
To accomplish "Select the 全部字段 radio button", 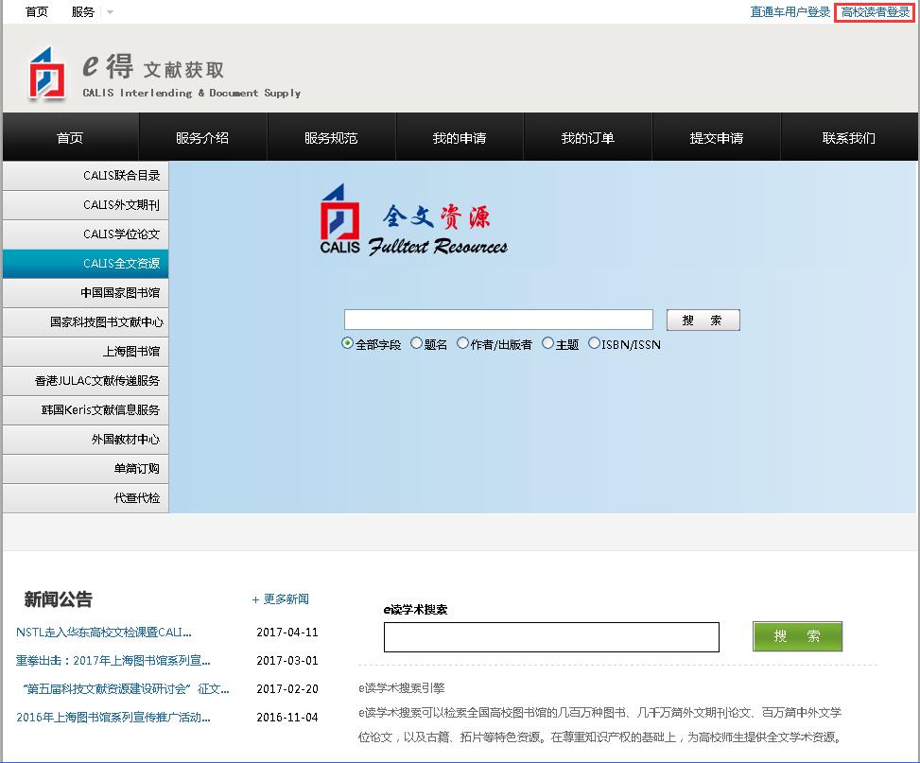I will click(x=347, y=343).
